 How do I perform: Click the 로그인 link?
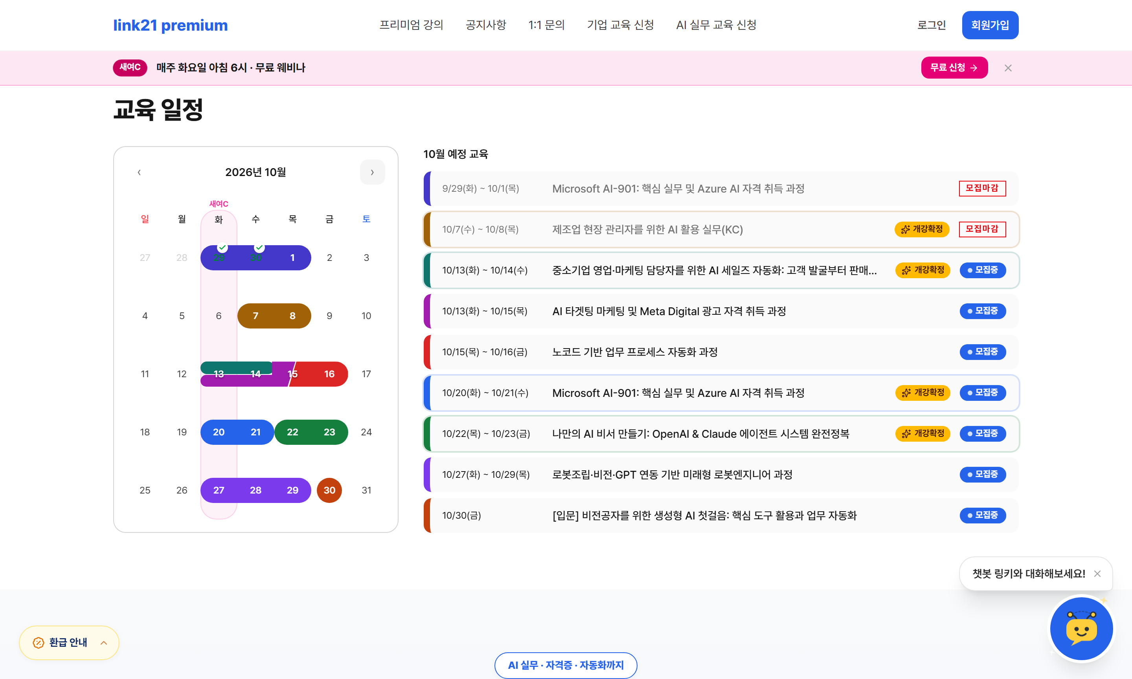931,25
